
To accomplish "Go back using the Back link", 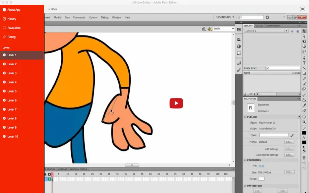I will [x=53, y=9].
